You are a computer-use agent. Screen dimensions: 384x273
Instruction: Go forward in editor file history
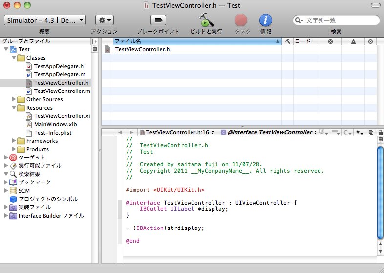pyautogui.click(x=131, y=132)
